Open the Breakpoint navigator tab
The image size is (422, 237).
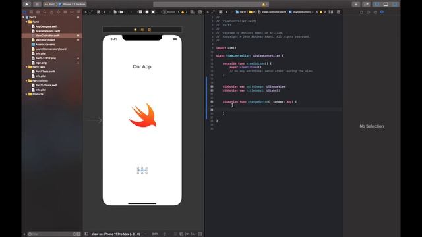[72, 12]
